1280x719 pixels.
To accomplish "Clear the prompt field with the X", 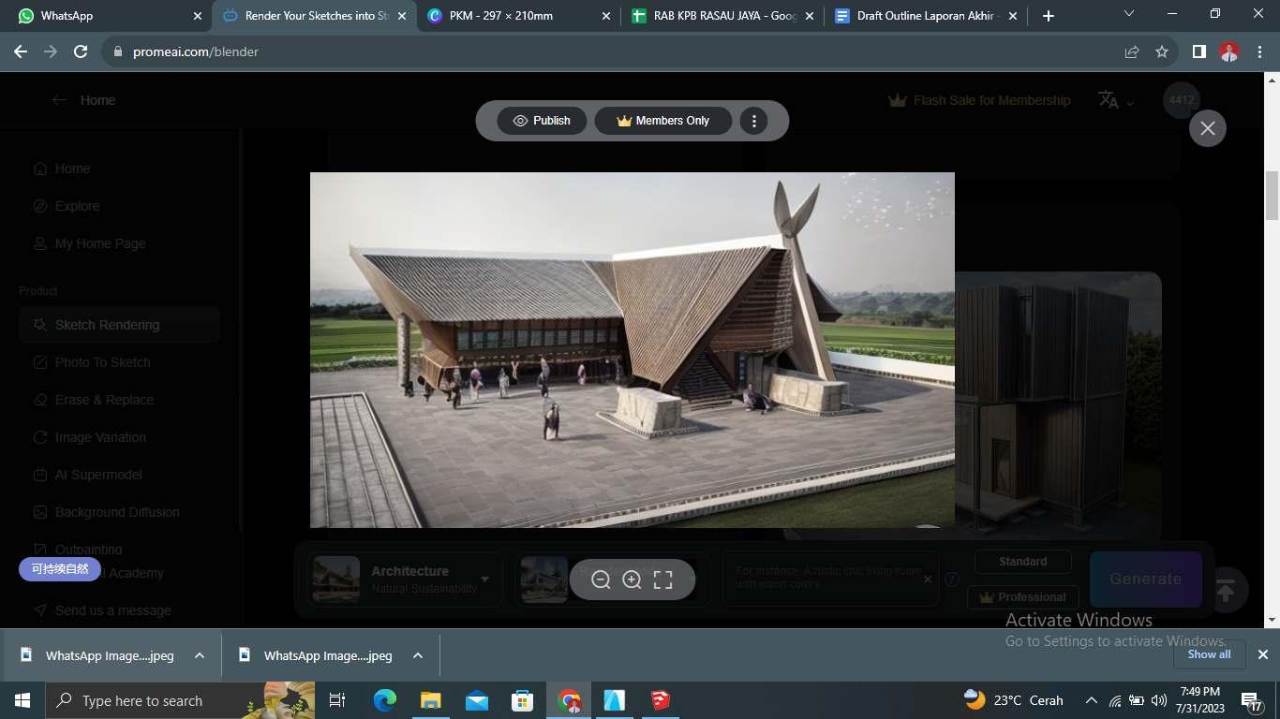I will (928, 580).
